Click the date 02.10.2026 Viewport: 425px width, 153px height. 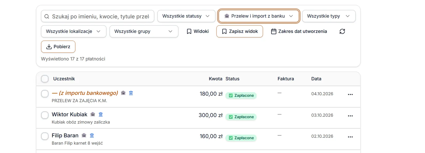tap(322, 136)
